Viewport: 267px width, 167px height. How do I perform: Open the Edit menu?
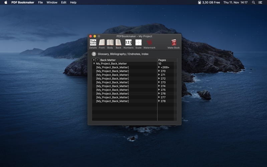64,2
